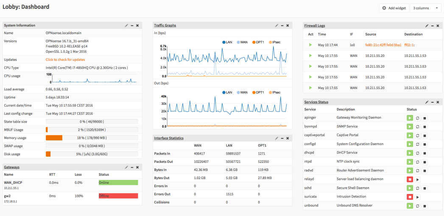444x216 pixels.
Task: Toggle IPsec series in the In graph legend
Action: tap(274, 42)
